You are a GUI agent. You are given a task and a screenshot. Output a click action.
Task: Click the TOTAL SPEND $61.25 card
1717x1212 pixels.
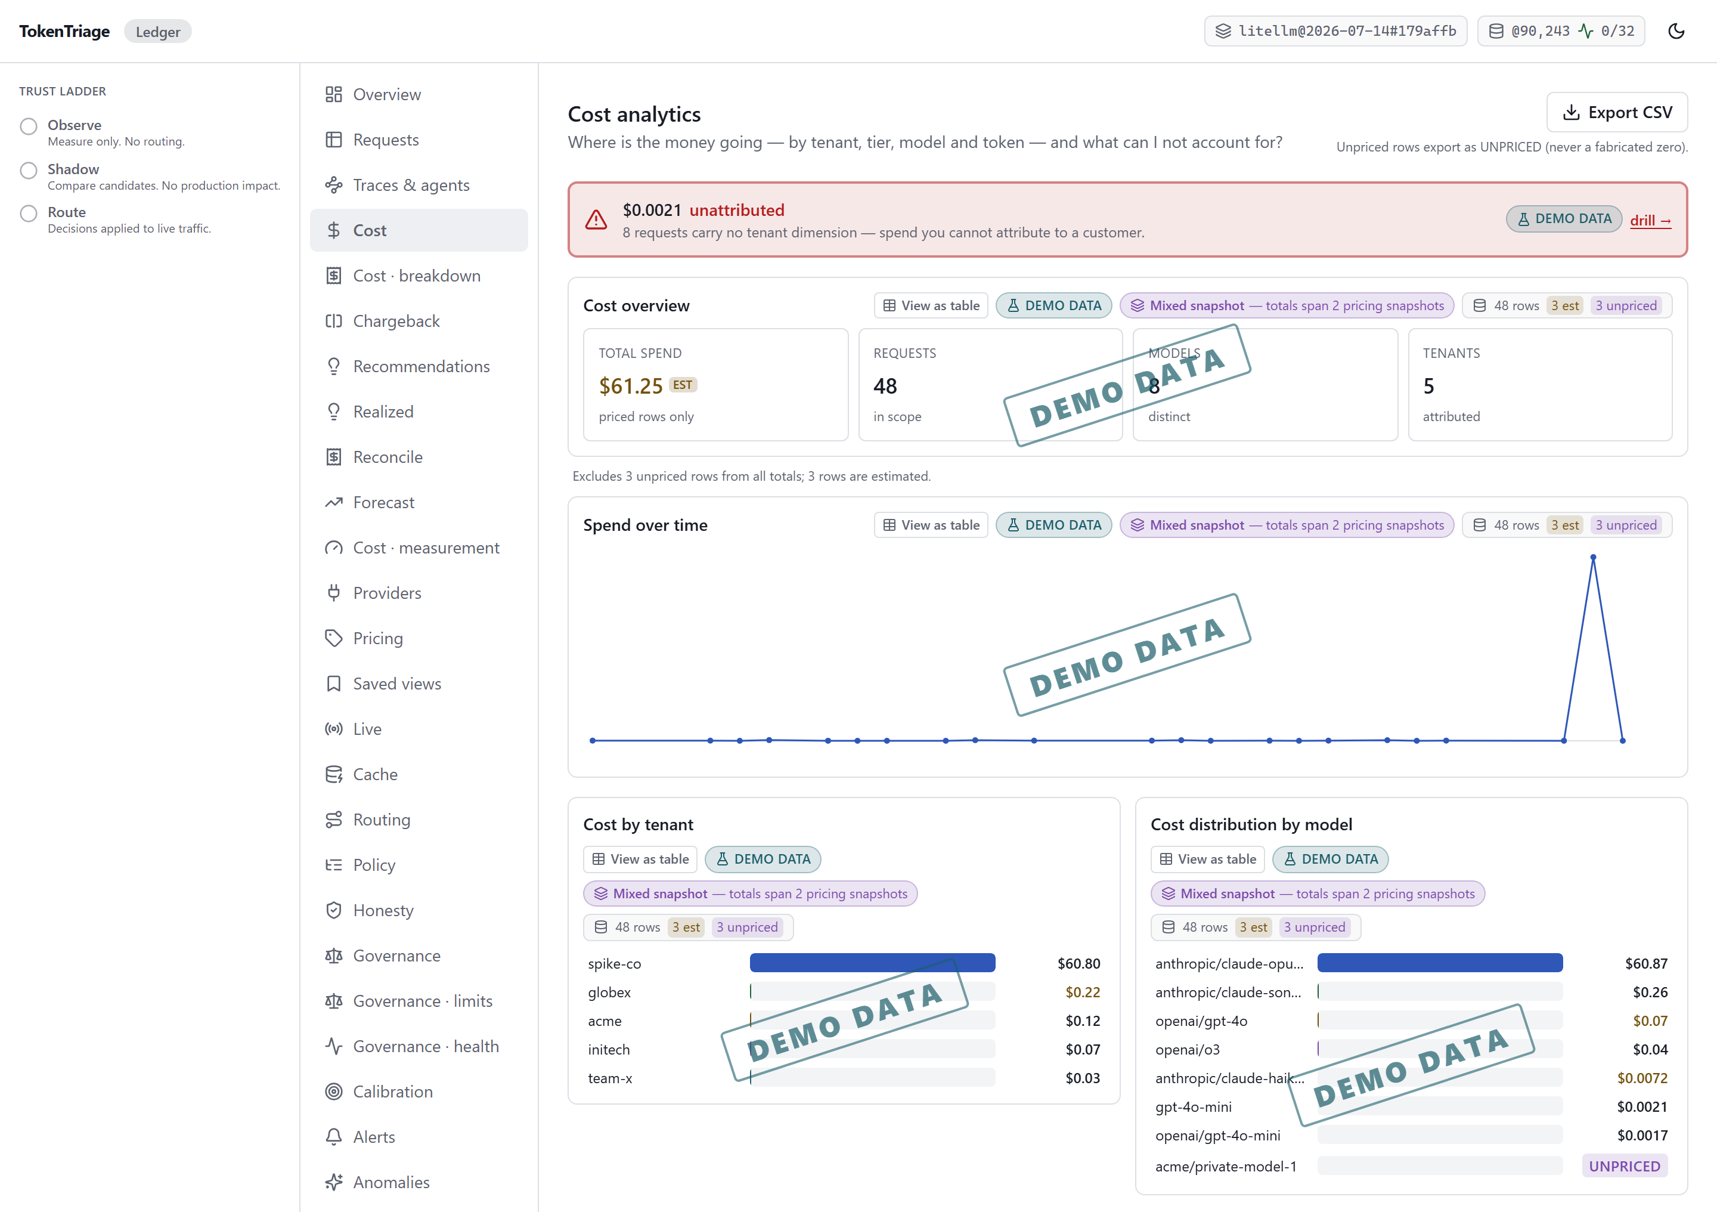(715, 385)
